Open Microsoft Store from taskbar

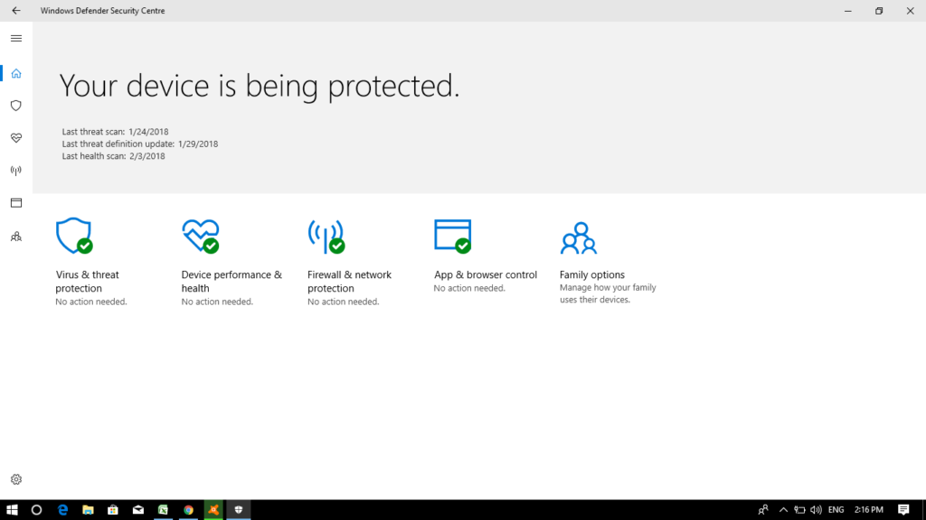click(x=113, y=510)
